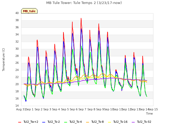Click the blue Tul2_Ts-2 legend swatch
Viewport: 169px width, 127px height.
(x=44, y=122)
